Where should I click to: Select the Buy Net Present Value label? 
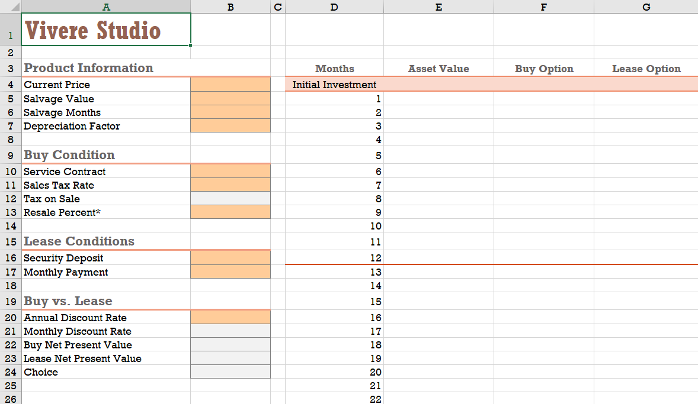point(78,345)
